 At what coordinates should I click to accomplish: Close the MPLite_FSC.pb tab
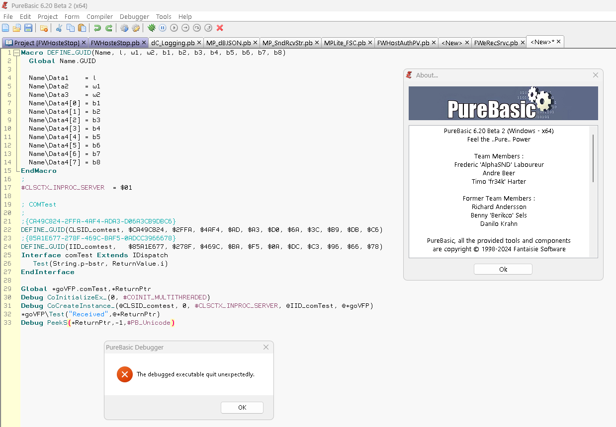(370, 43)
